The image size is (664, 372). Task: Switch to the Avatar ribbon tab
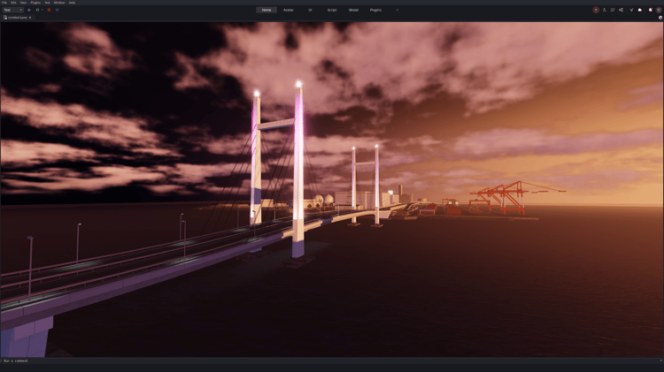289,10
